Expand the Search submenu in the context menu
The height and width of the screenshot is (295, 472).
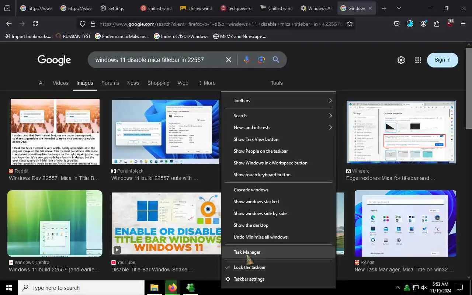tap(278, 116)
